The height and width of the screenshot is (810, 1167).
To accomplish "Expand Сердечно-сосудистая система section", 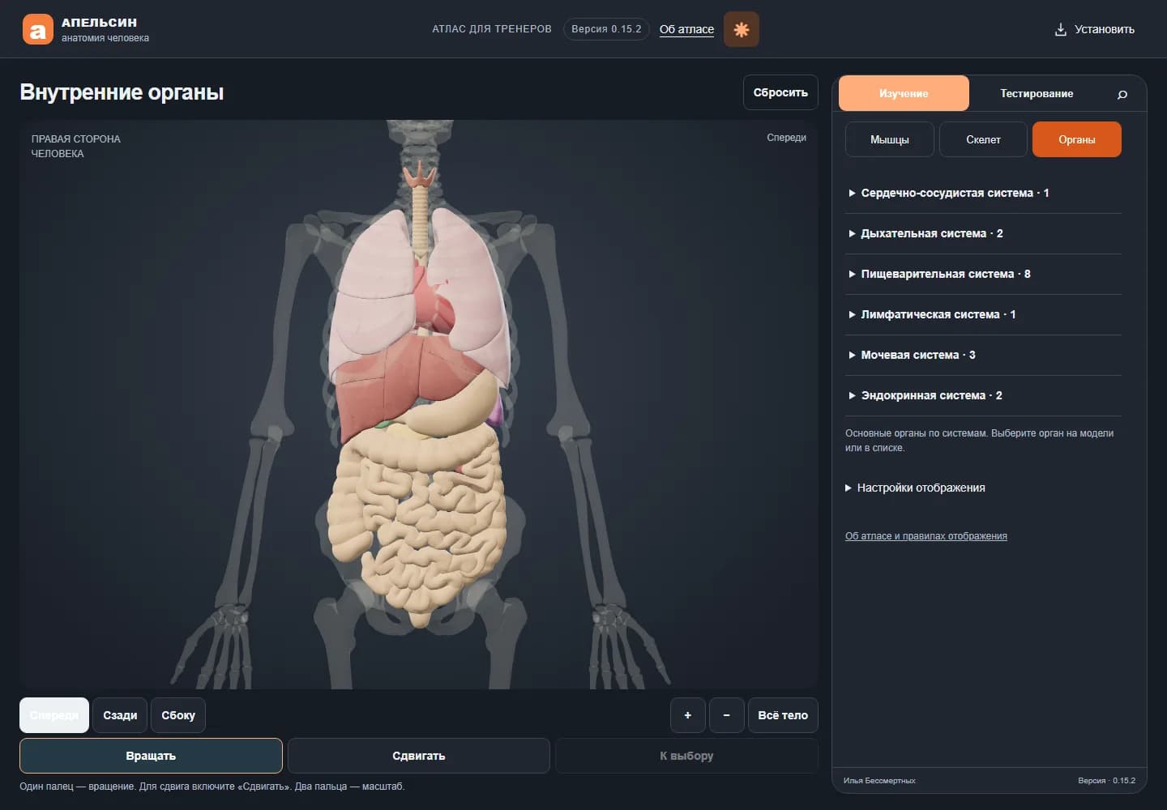I will point(983,193).
